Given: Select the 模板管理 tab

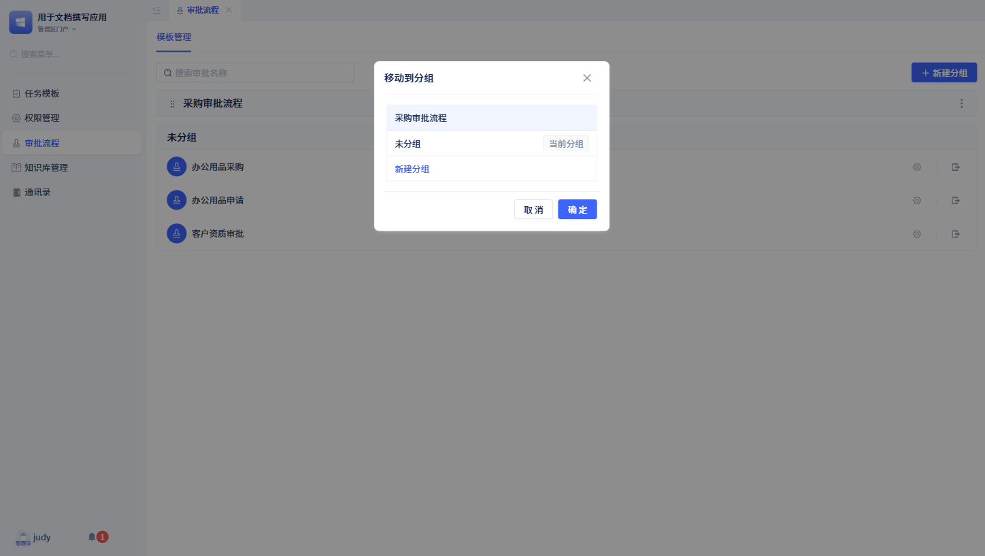Looking at the screenshot, I should click(173, 37).
